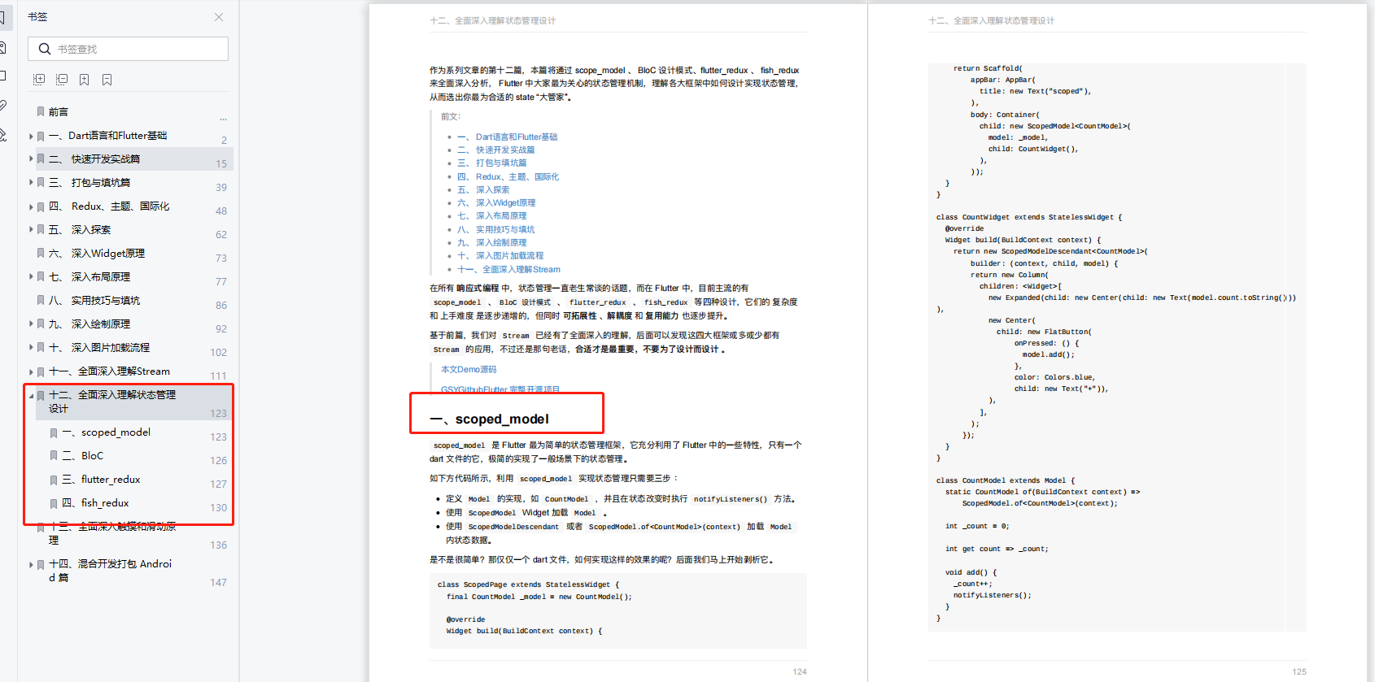The height and width of the screenshot is (682, 1375).
Task: Click the delete bookmark icon
Action: pyautogui.click(x=107, y=80)
